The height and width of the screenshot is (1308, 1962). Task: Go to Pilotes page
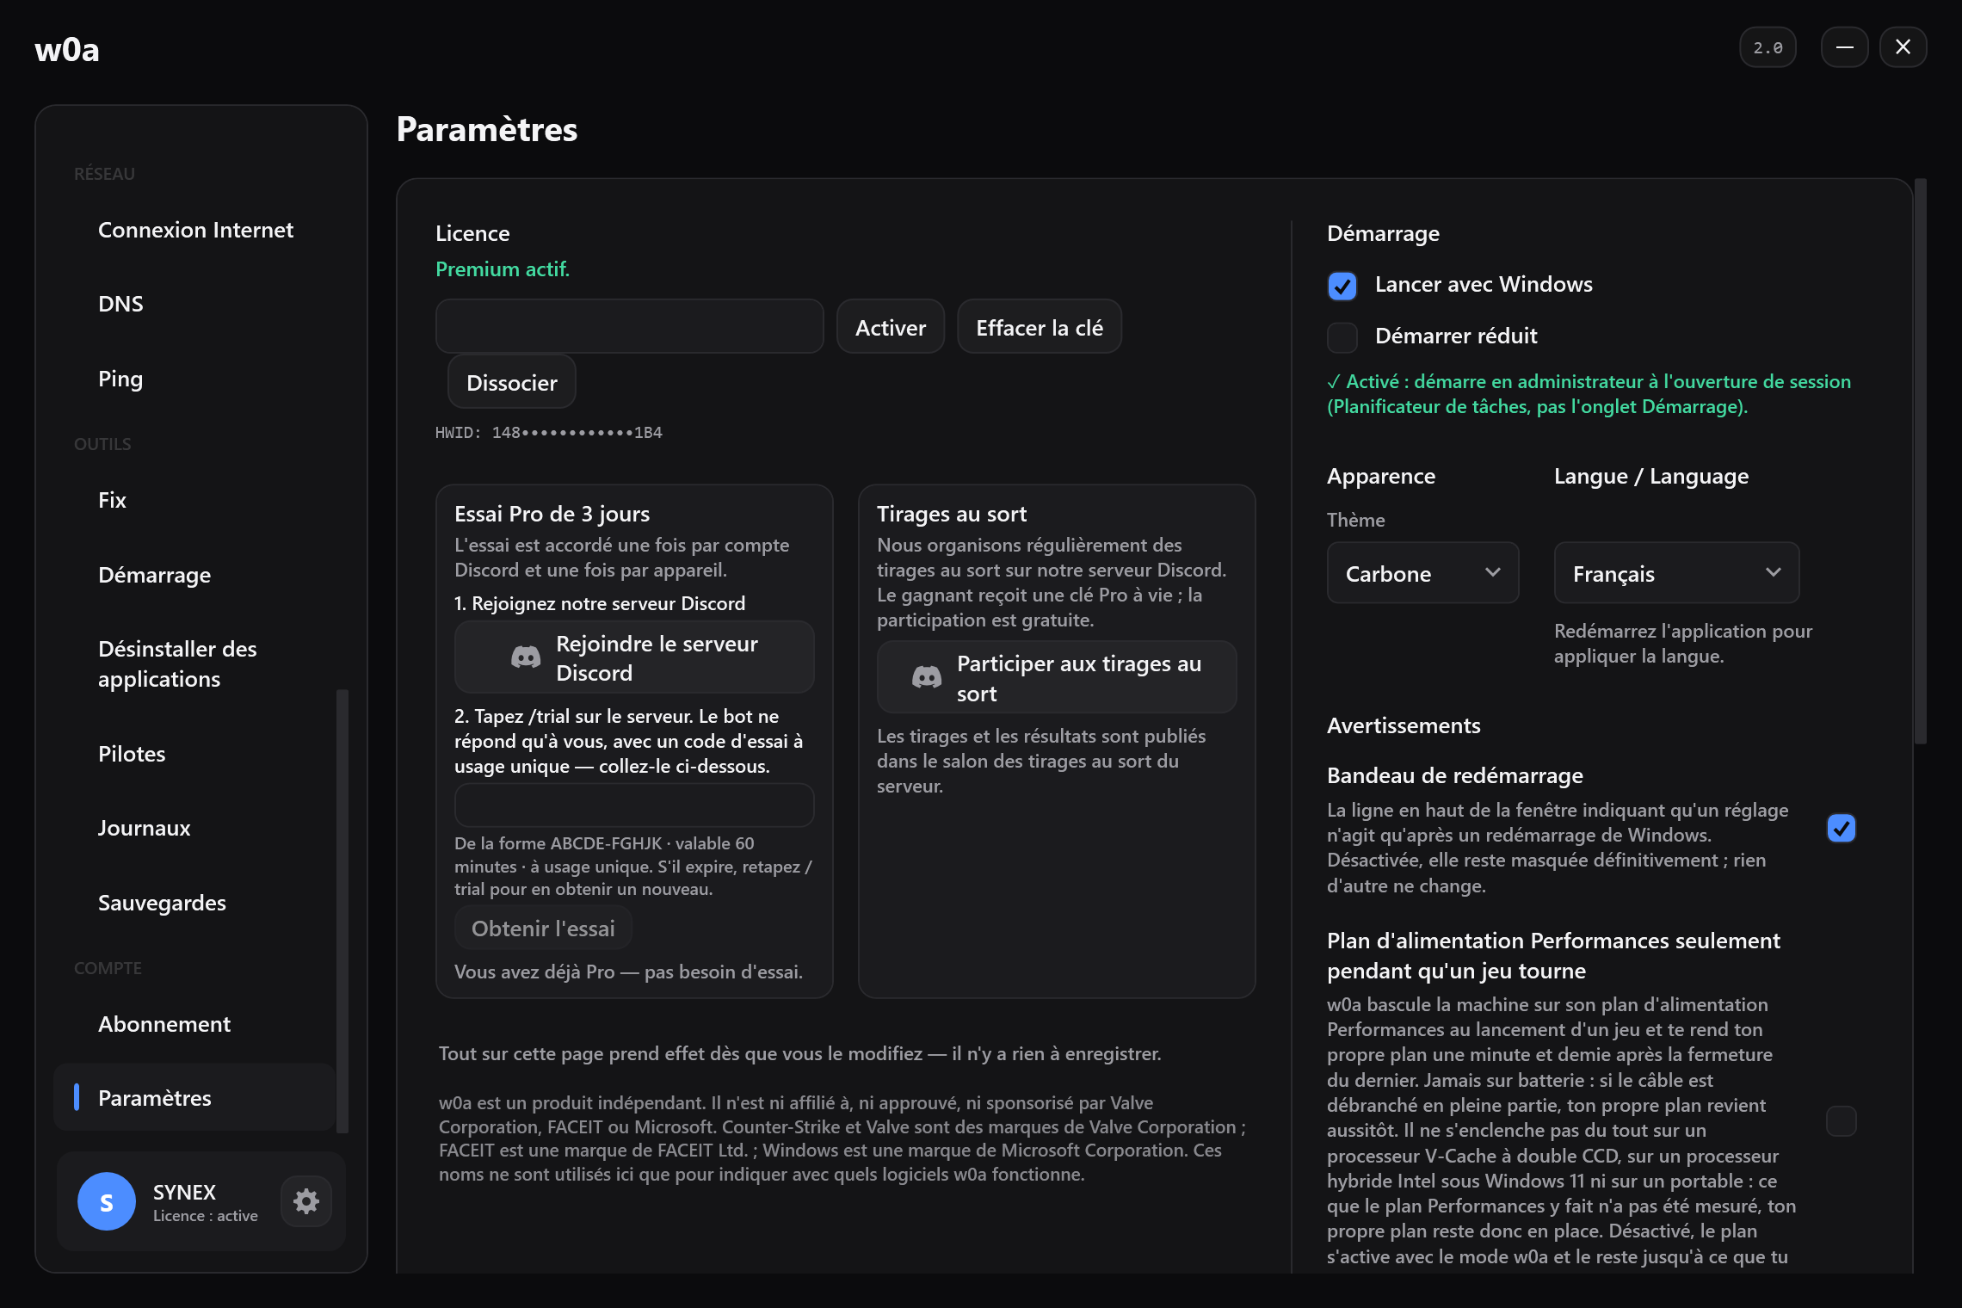pyautogui.click(x=194, y=754)
